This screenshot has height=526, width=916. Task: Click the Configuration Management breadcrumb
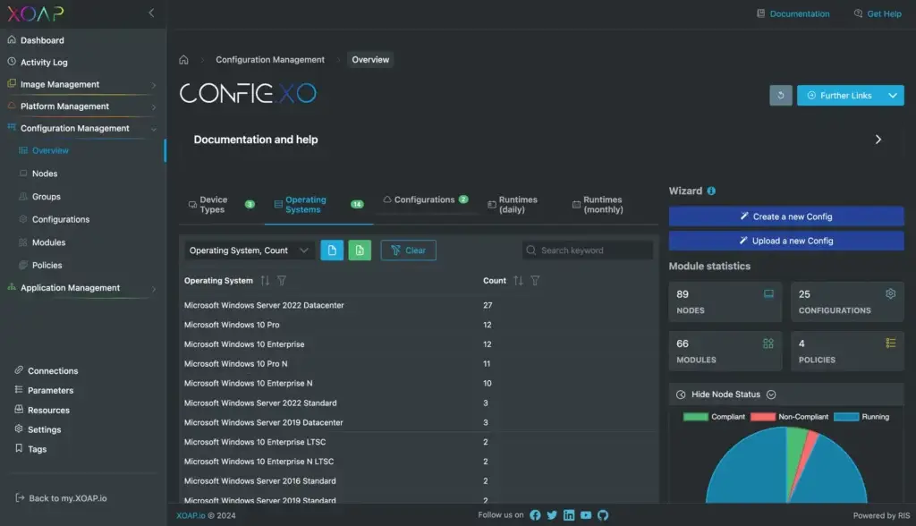pyautogui.click(x=270, y=60)
